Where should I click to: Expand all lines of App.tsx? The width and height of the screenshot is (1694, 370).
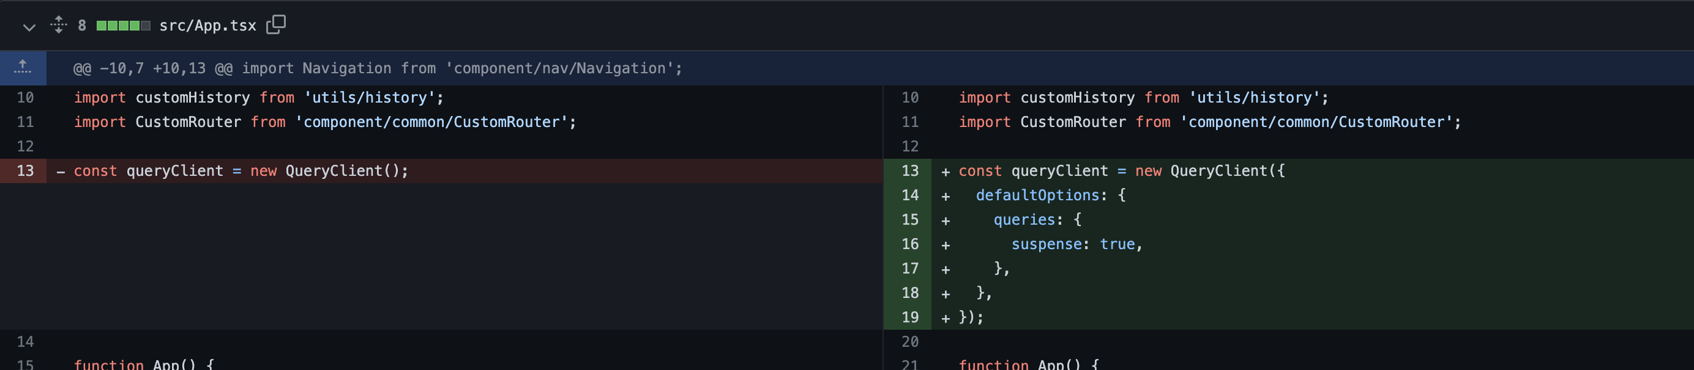(59, 25)
